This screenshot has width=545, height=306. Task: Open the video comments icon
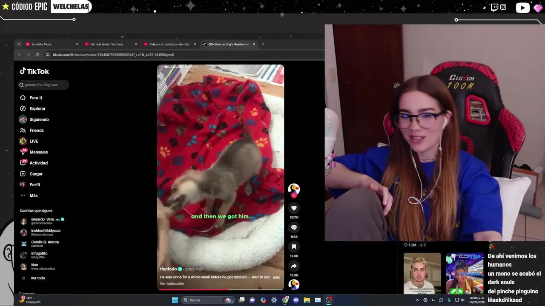click(x=294, y=227)
